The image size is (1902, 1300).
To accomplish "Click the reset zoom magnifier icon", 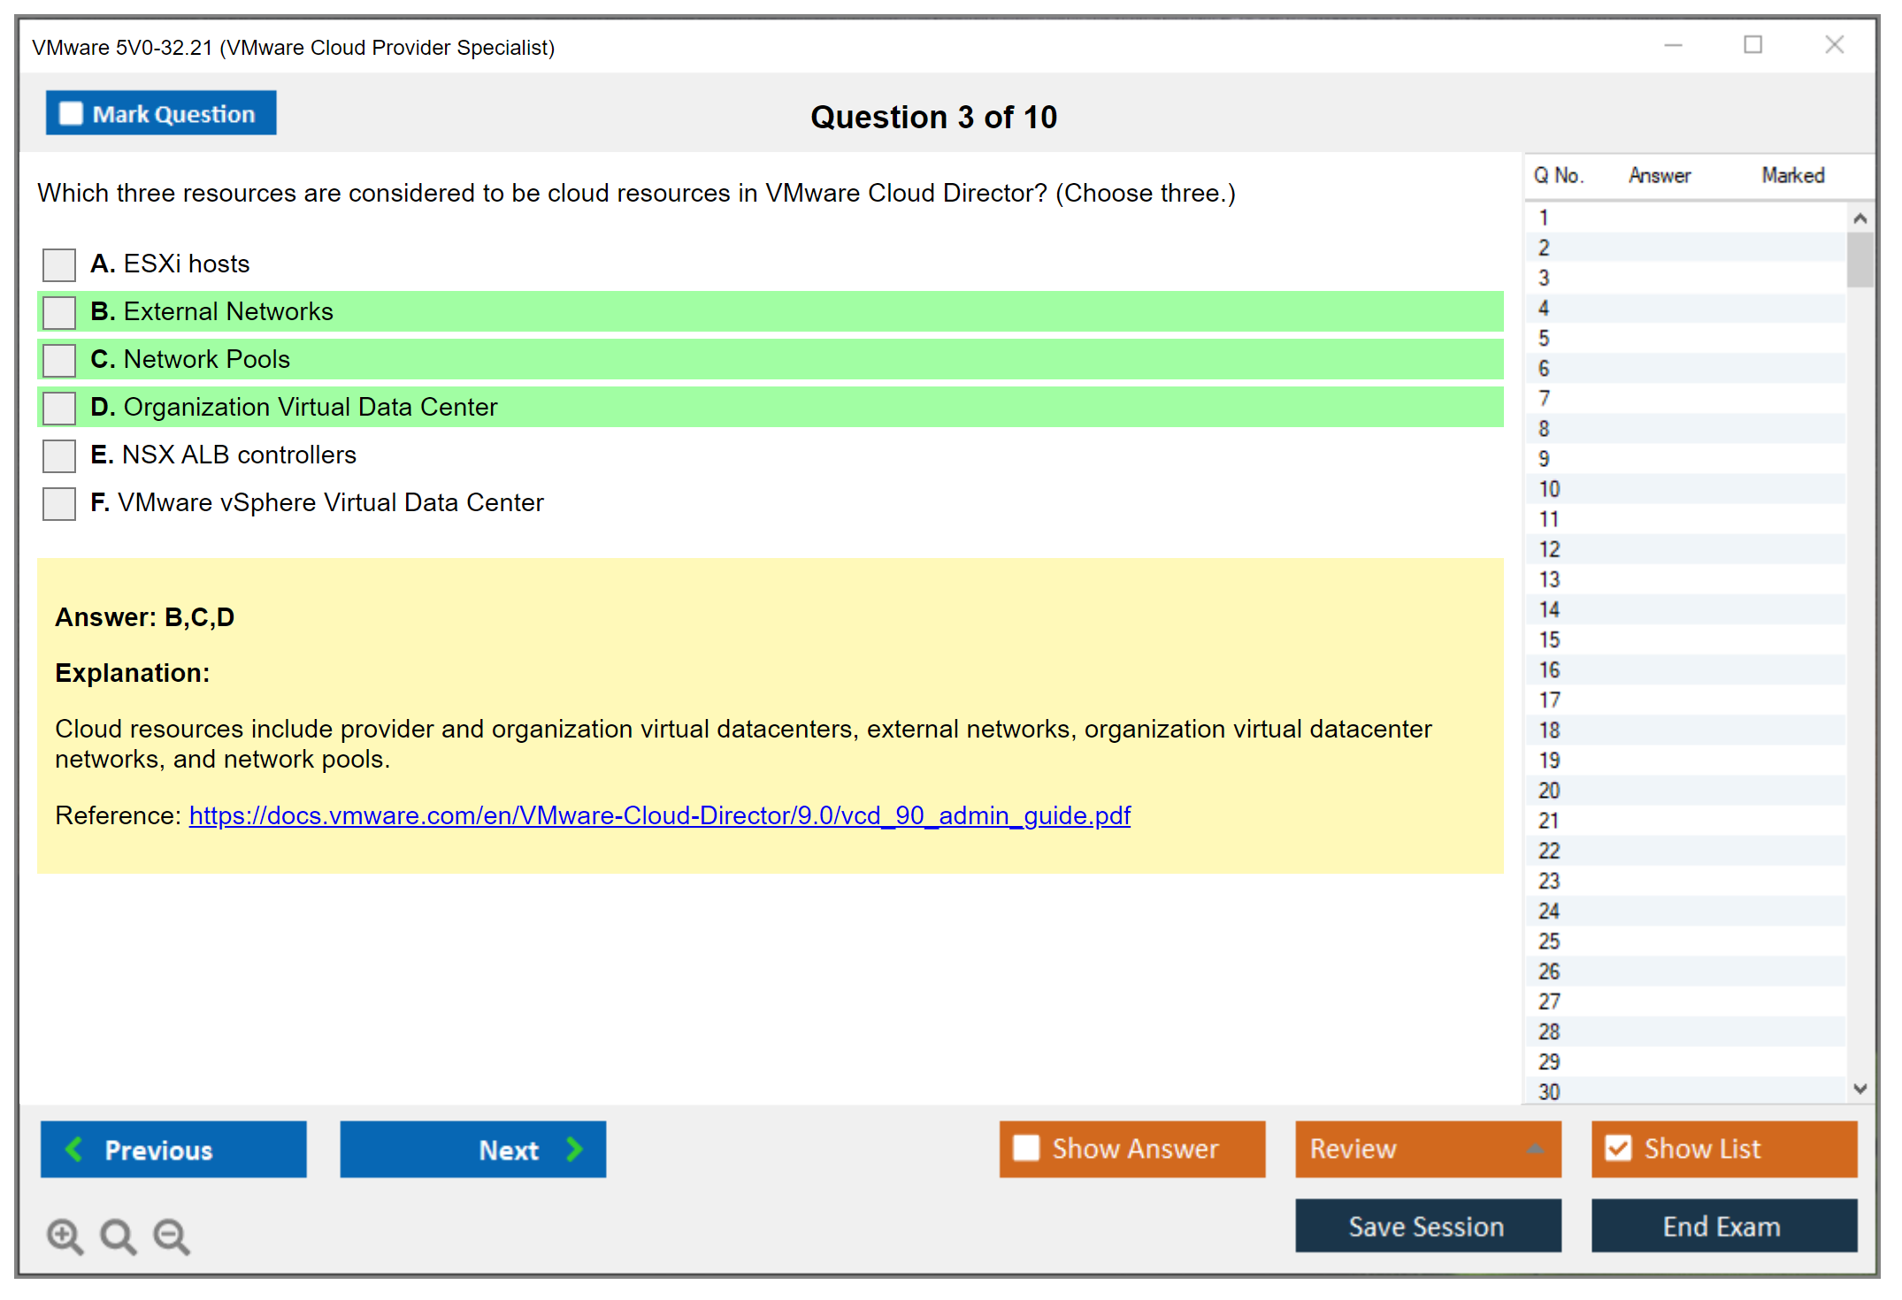I will [x=118, y=1235].
